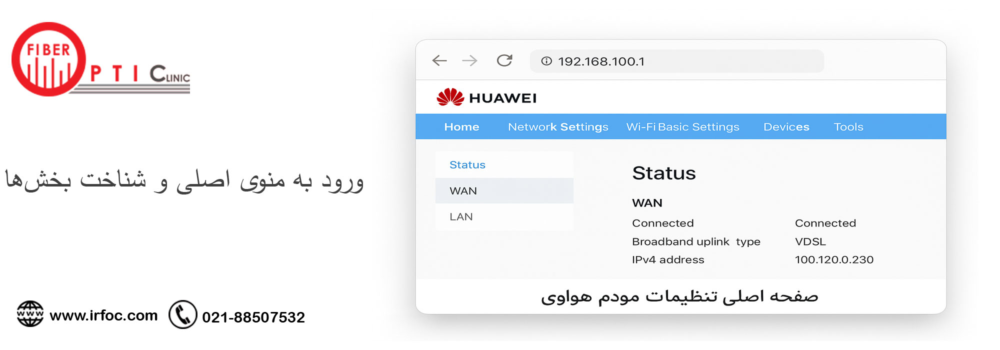Open the www.irfoc.com link
Screen dimensions: 1000x350
tap(103, 315)
